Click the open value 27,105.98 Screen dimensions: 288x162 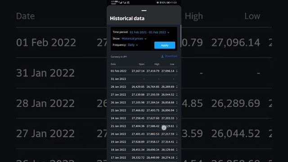[138, 103]
